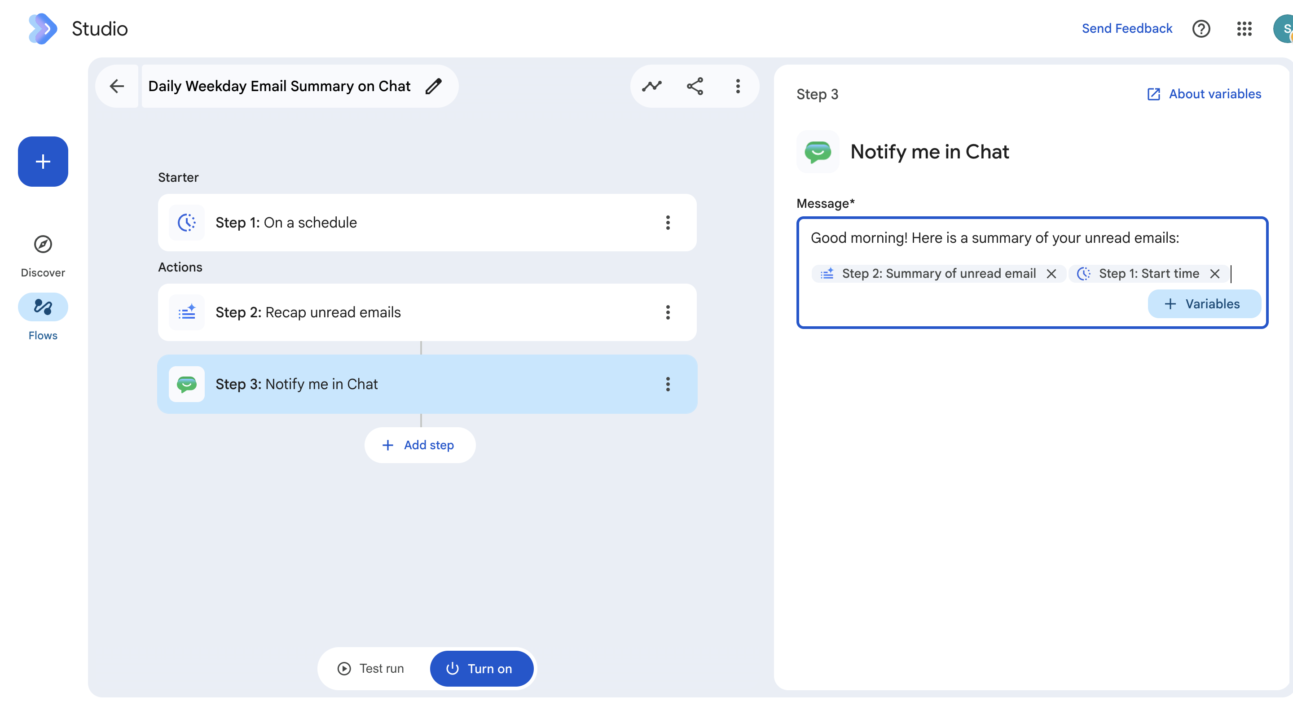Click into the Message text field
This screenshot has width=1293, height=701.
point(1032,272)
